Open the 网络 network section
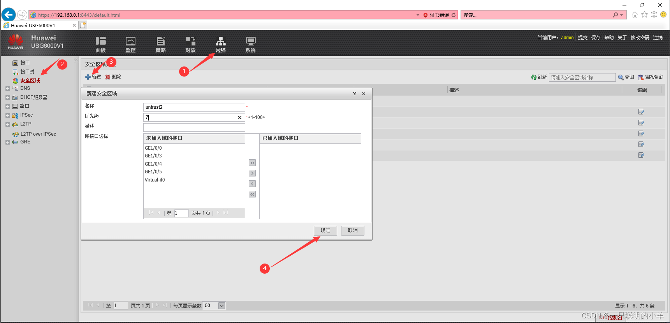The width and height of the screenshot is (670, 323). 220,45
